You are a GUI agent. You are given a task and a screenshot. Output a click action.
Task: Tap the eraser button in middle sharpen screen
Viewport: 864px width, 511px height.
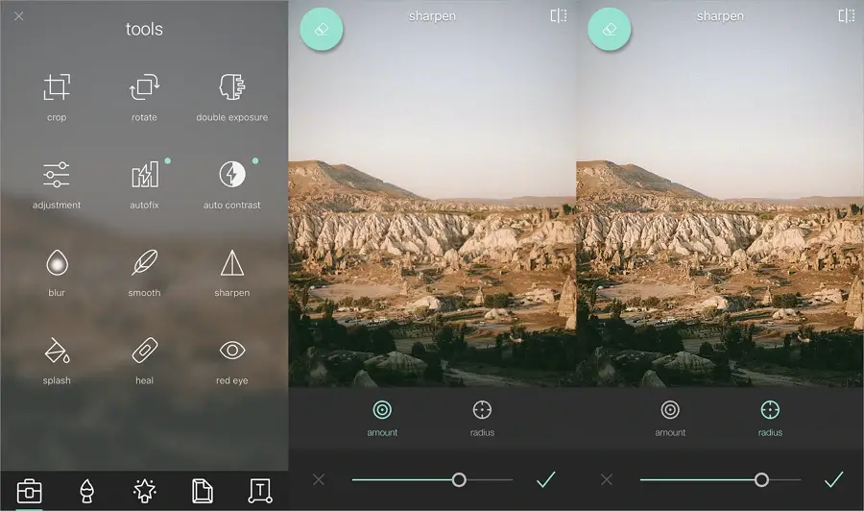point(322,29)
